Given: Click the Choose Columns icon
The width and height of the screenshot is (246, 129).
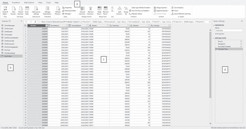Looking at the screenshot, I should click(82, 8).
